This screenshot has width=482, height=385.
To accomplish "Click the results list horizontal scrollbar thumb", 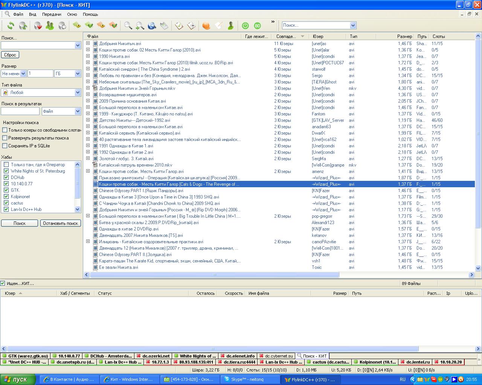I will point(214,275).
